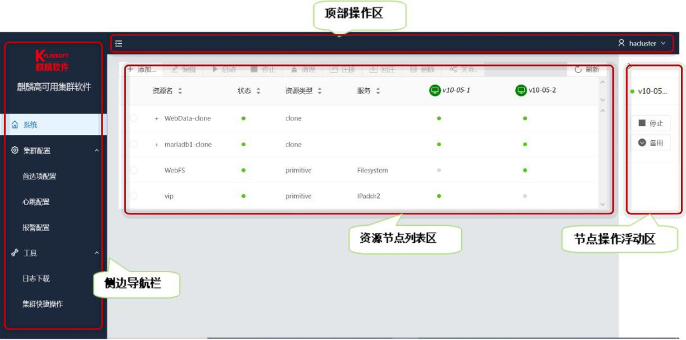Click the v10-05-1 node monitor icon
The image size is (686, 340).
tap(435, 91)
